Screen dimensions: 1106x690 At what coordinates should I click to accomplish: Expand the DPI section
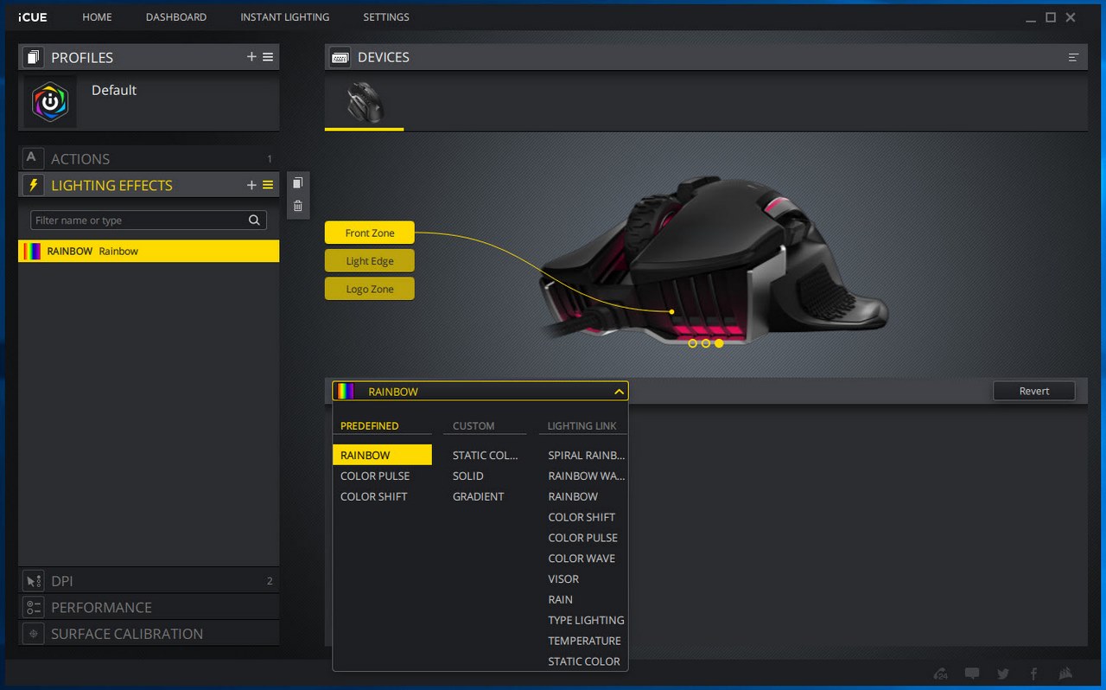149,581
